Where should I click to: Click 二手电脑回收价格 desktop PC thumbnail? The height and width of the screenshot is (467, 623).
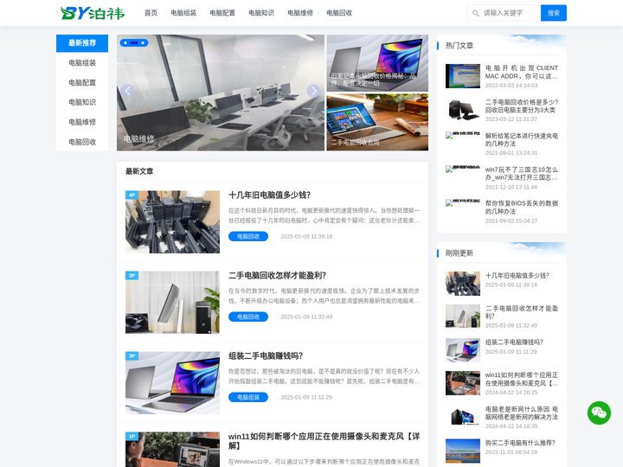pyautogui.click(x=462, y=110)
